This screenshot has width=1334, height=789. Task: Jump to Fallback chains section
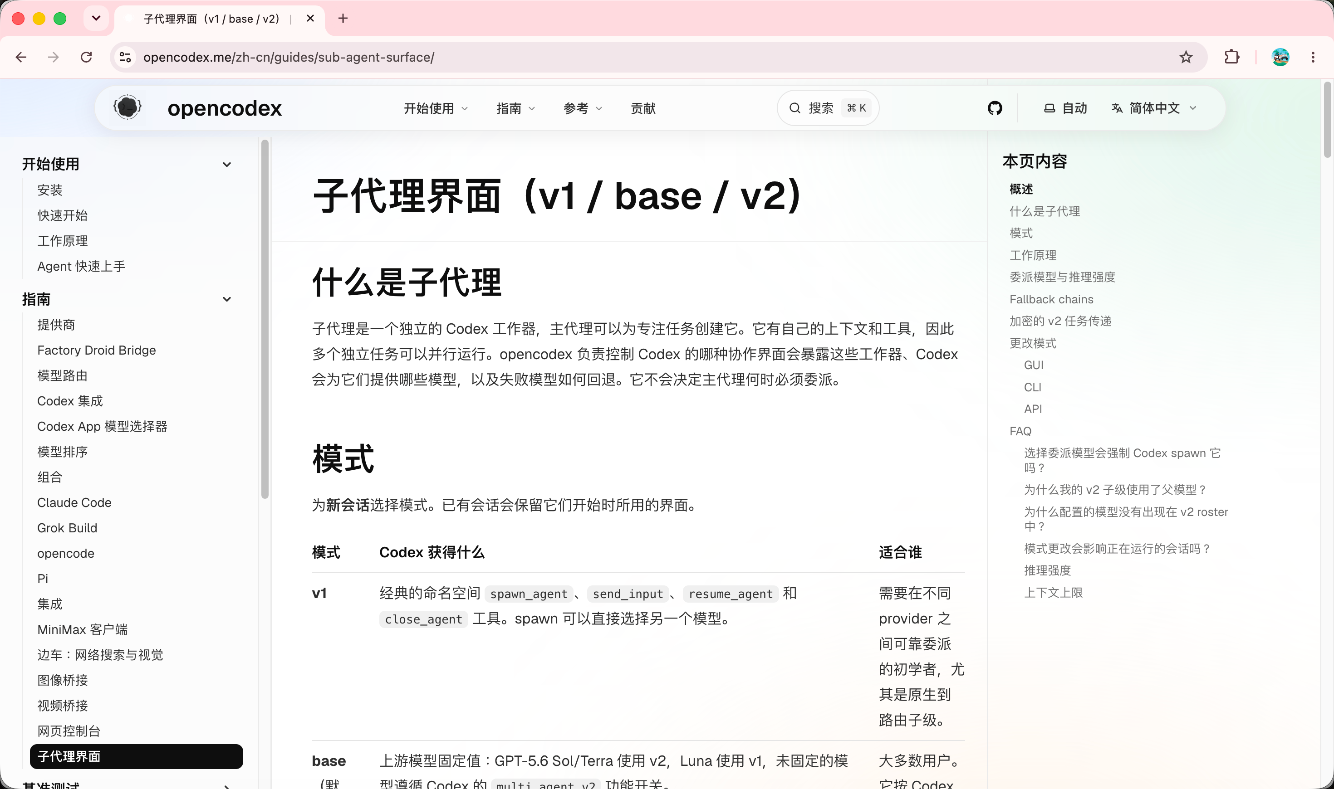click(1051, 299)
